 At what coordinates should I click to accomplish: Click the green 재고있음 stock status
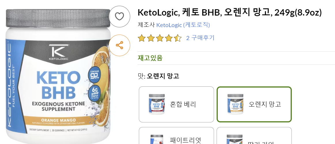(x=150, y=58)
